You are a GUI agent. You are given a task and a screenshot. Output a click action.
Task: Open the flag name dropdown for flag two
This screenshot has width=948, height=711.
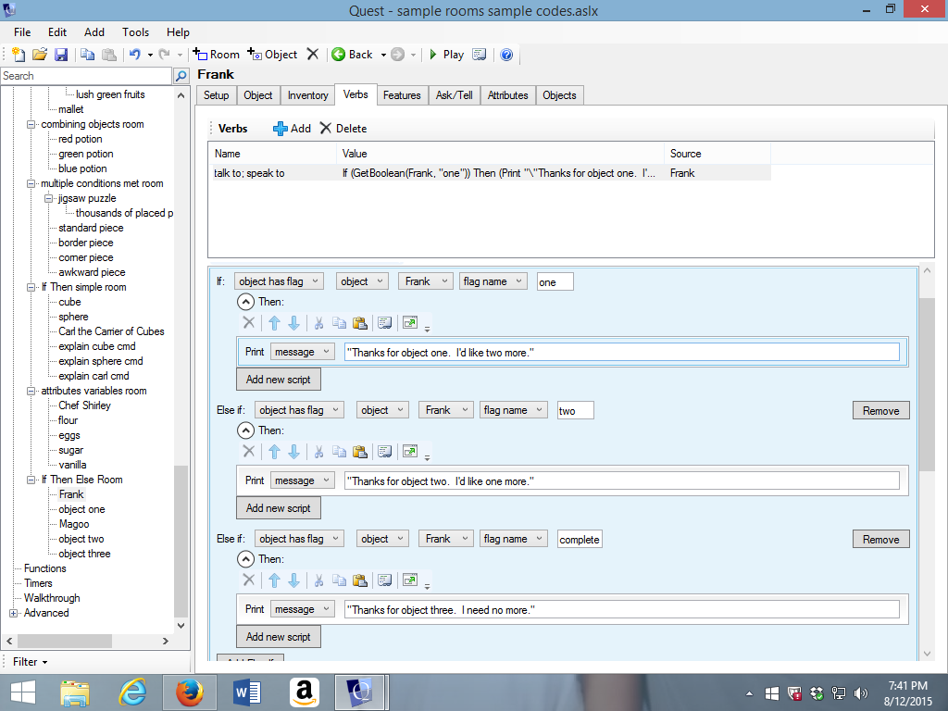tap(513, 410)
